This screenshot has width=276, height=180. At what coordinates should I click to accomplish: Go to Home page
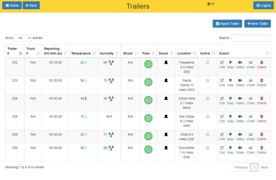12,6
